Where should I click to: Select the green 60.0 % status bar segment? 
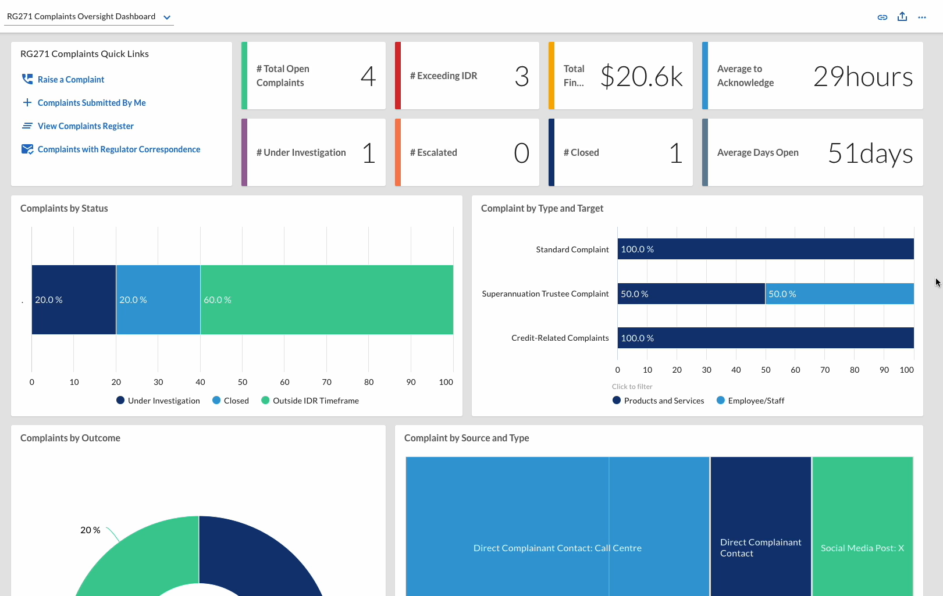(327, 299)
